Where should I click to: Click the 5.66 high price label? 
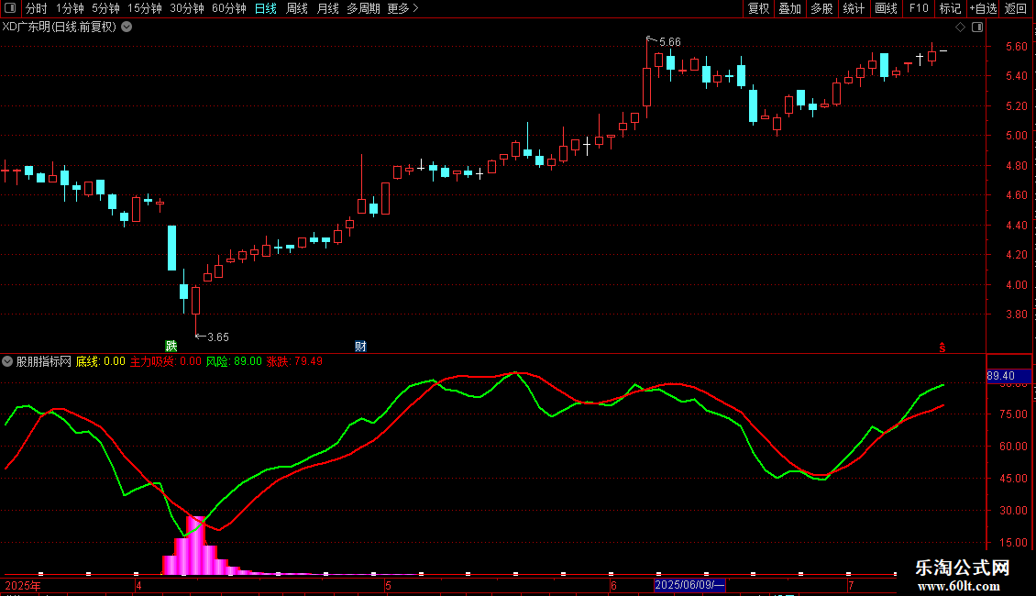[669, 42]
